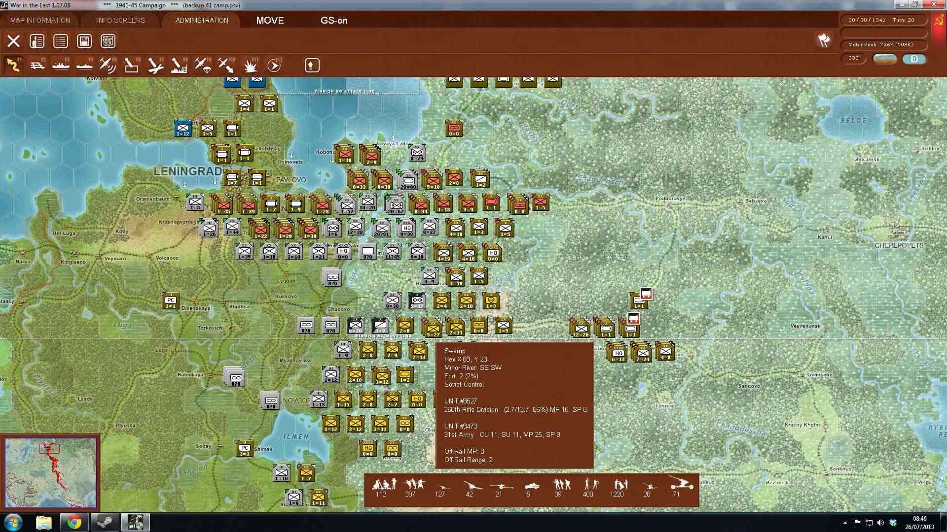Open File Explorer from taskbar

[x=44, y=522]
